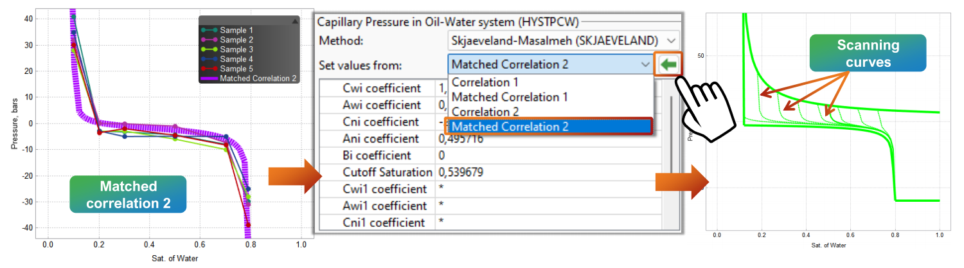
Task: Collapse the chart legend triangle
Action: tap(295, 21)
